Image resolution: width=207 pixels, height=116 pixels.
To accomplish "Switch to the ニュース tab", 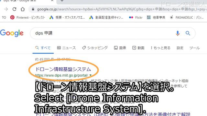I will coord(66,48).
